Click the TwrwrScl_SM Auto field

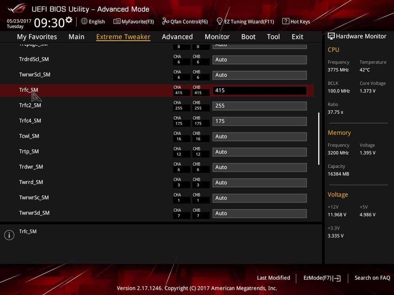coord(260,75)
